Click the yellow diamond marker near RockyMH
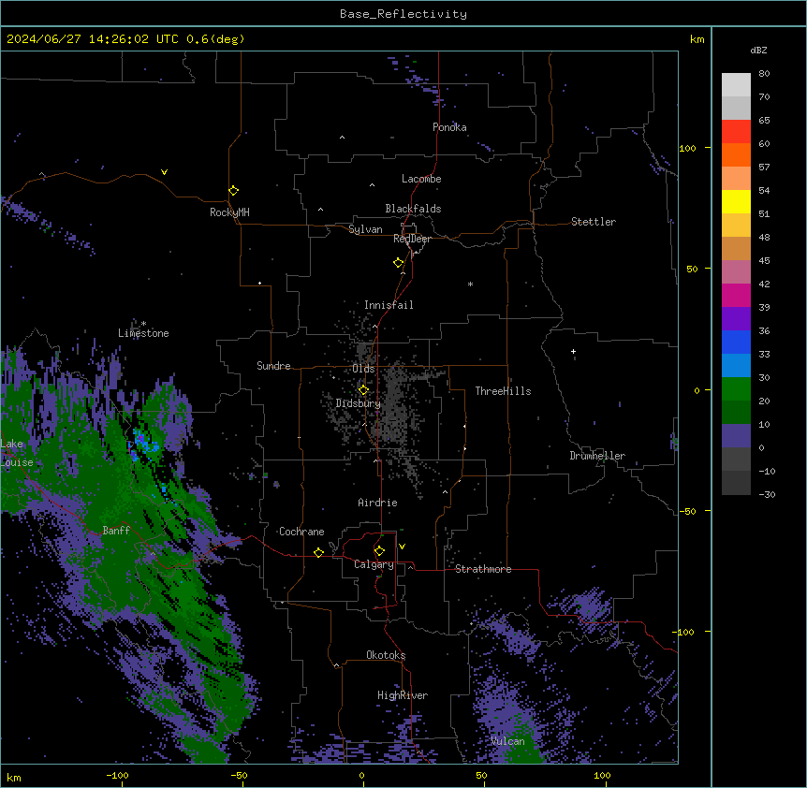This screenshot has height=788, width=807. click(234, 191)
